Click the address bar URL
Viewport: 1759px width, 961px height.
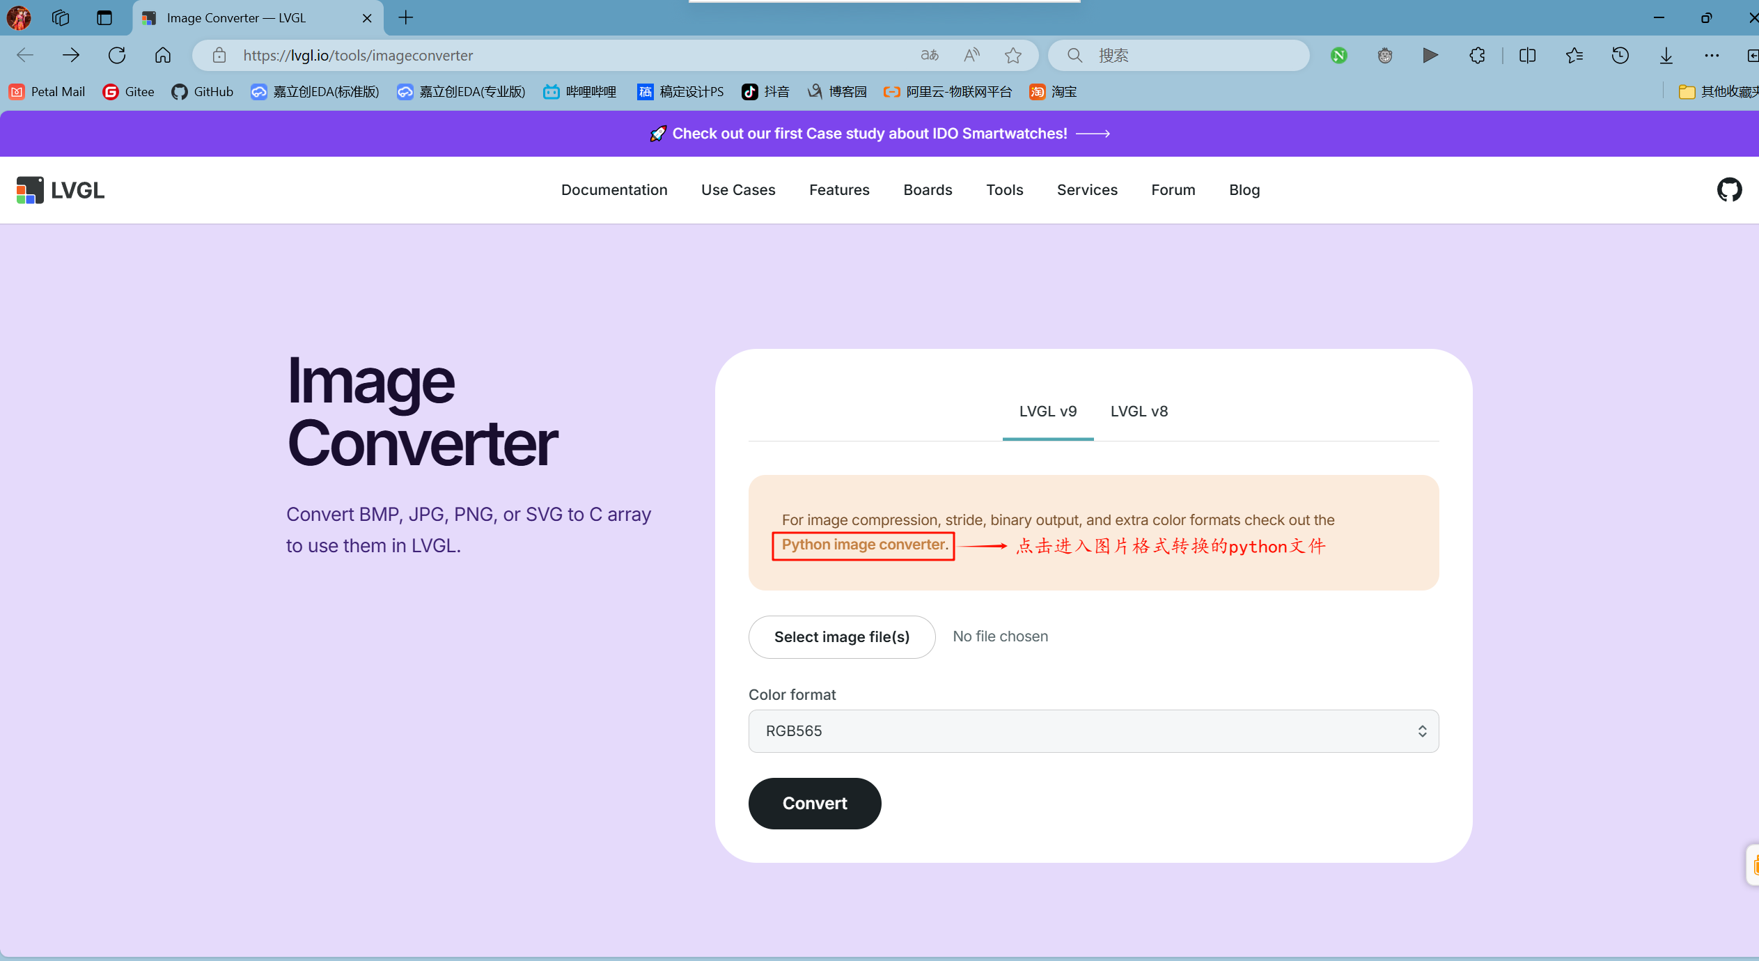point(358,55)
